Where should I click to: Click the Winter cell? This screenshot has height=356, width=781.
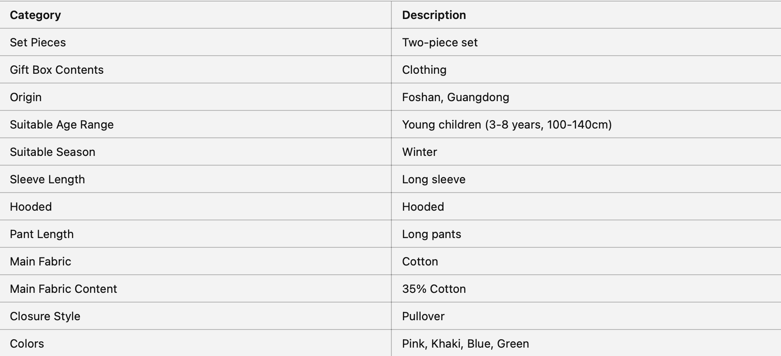[419, 152]
